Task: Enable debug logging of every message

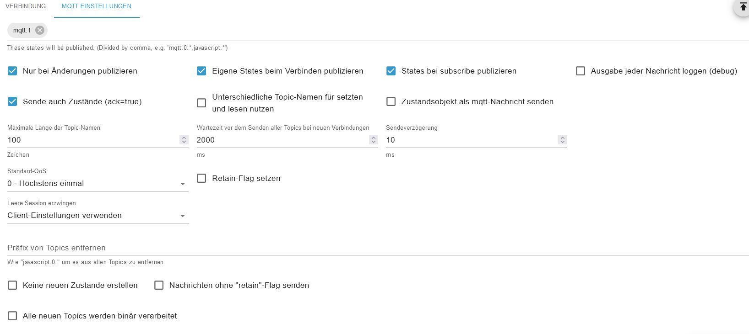Action: point(581,71)
